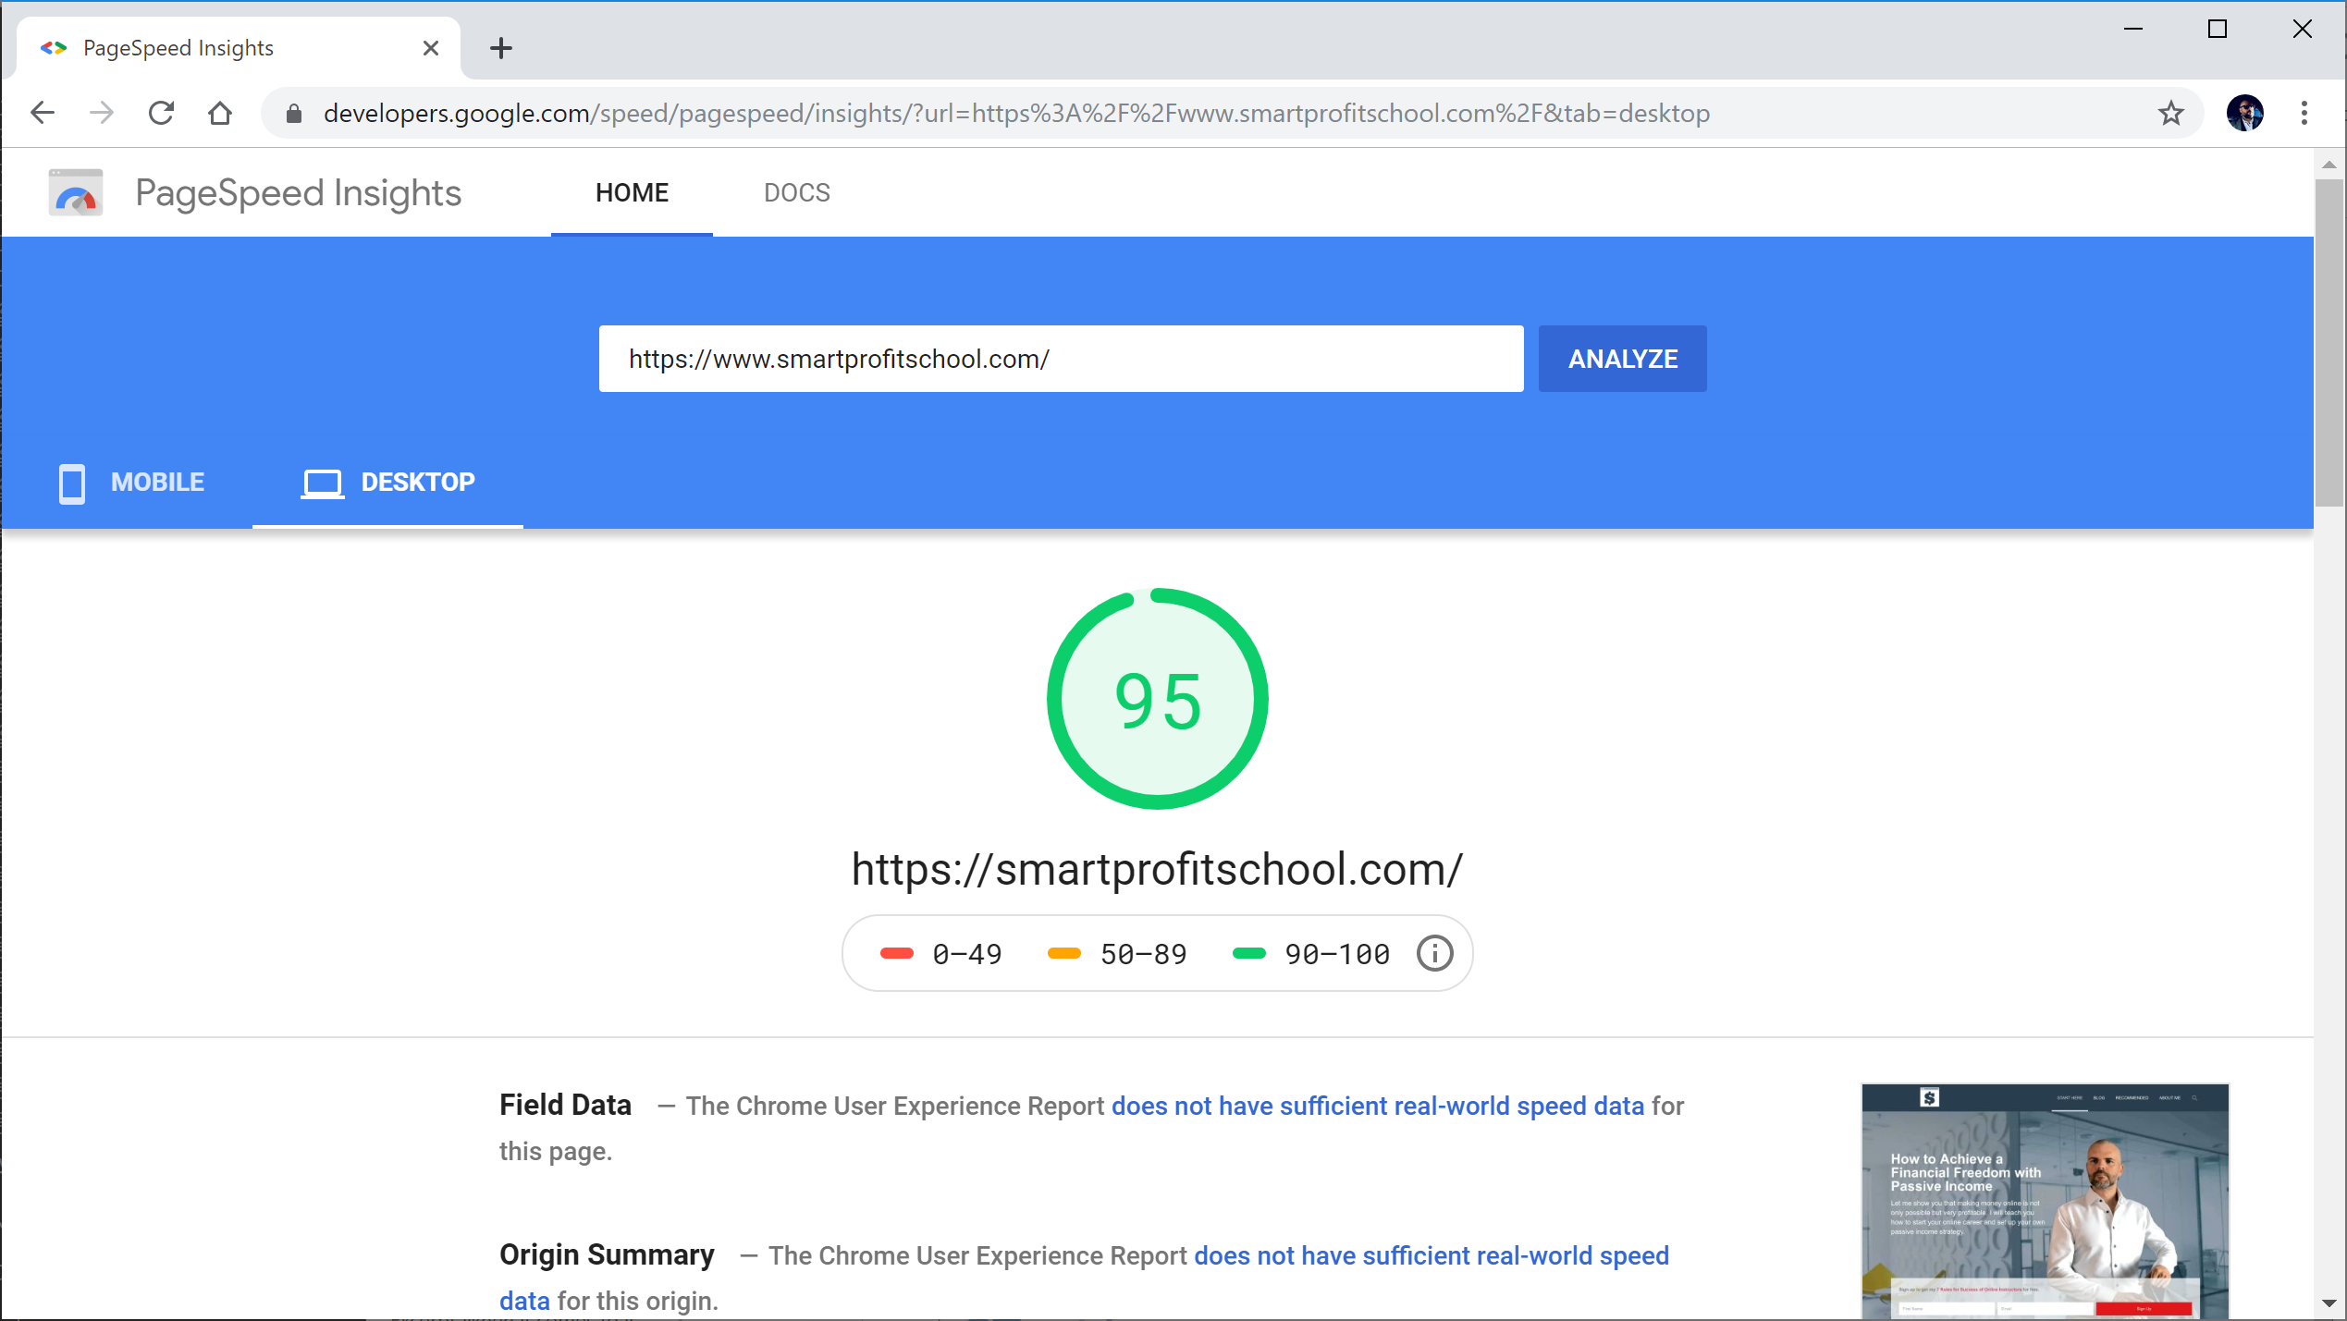This screenshot has height=1321, width=2347.
Task: Click the scrollbar up arrow
Action: point(2329,165)
